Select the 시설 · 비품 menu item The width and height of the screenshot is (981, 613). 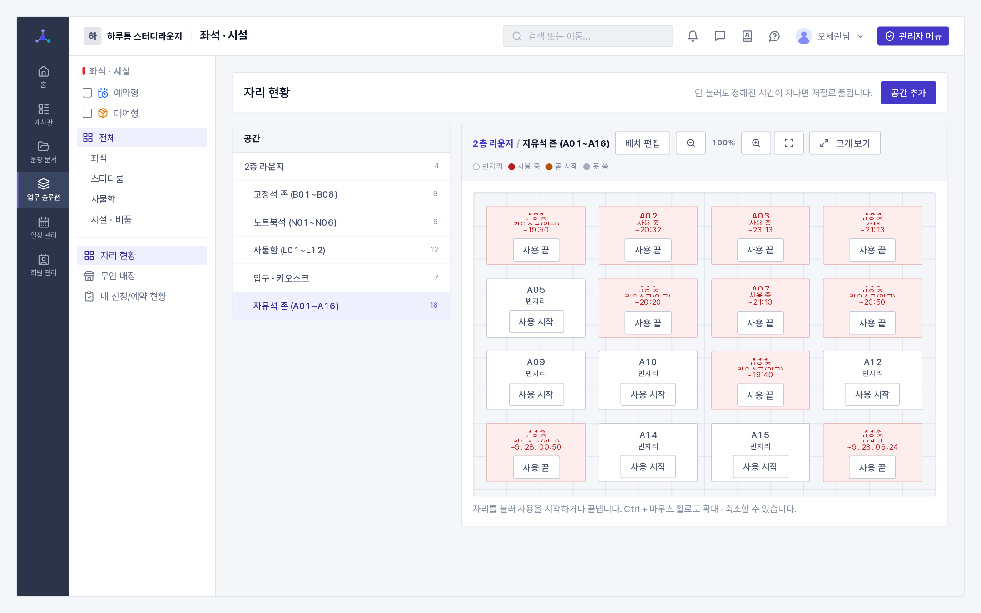[x=142, y=219]
